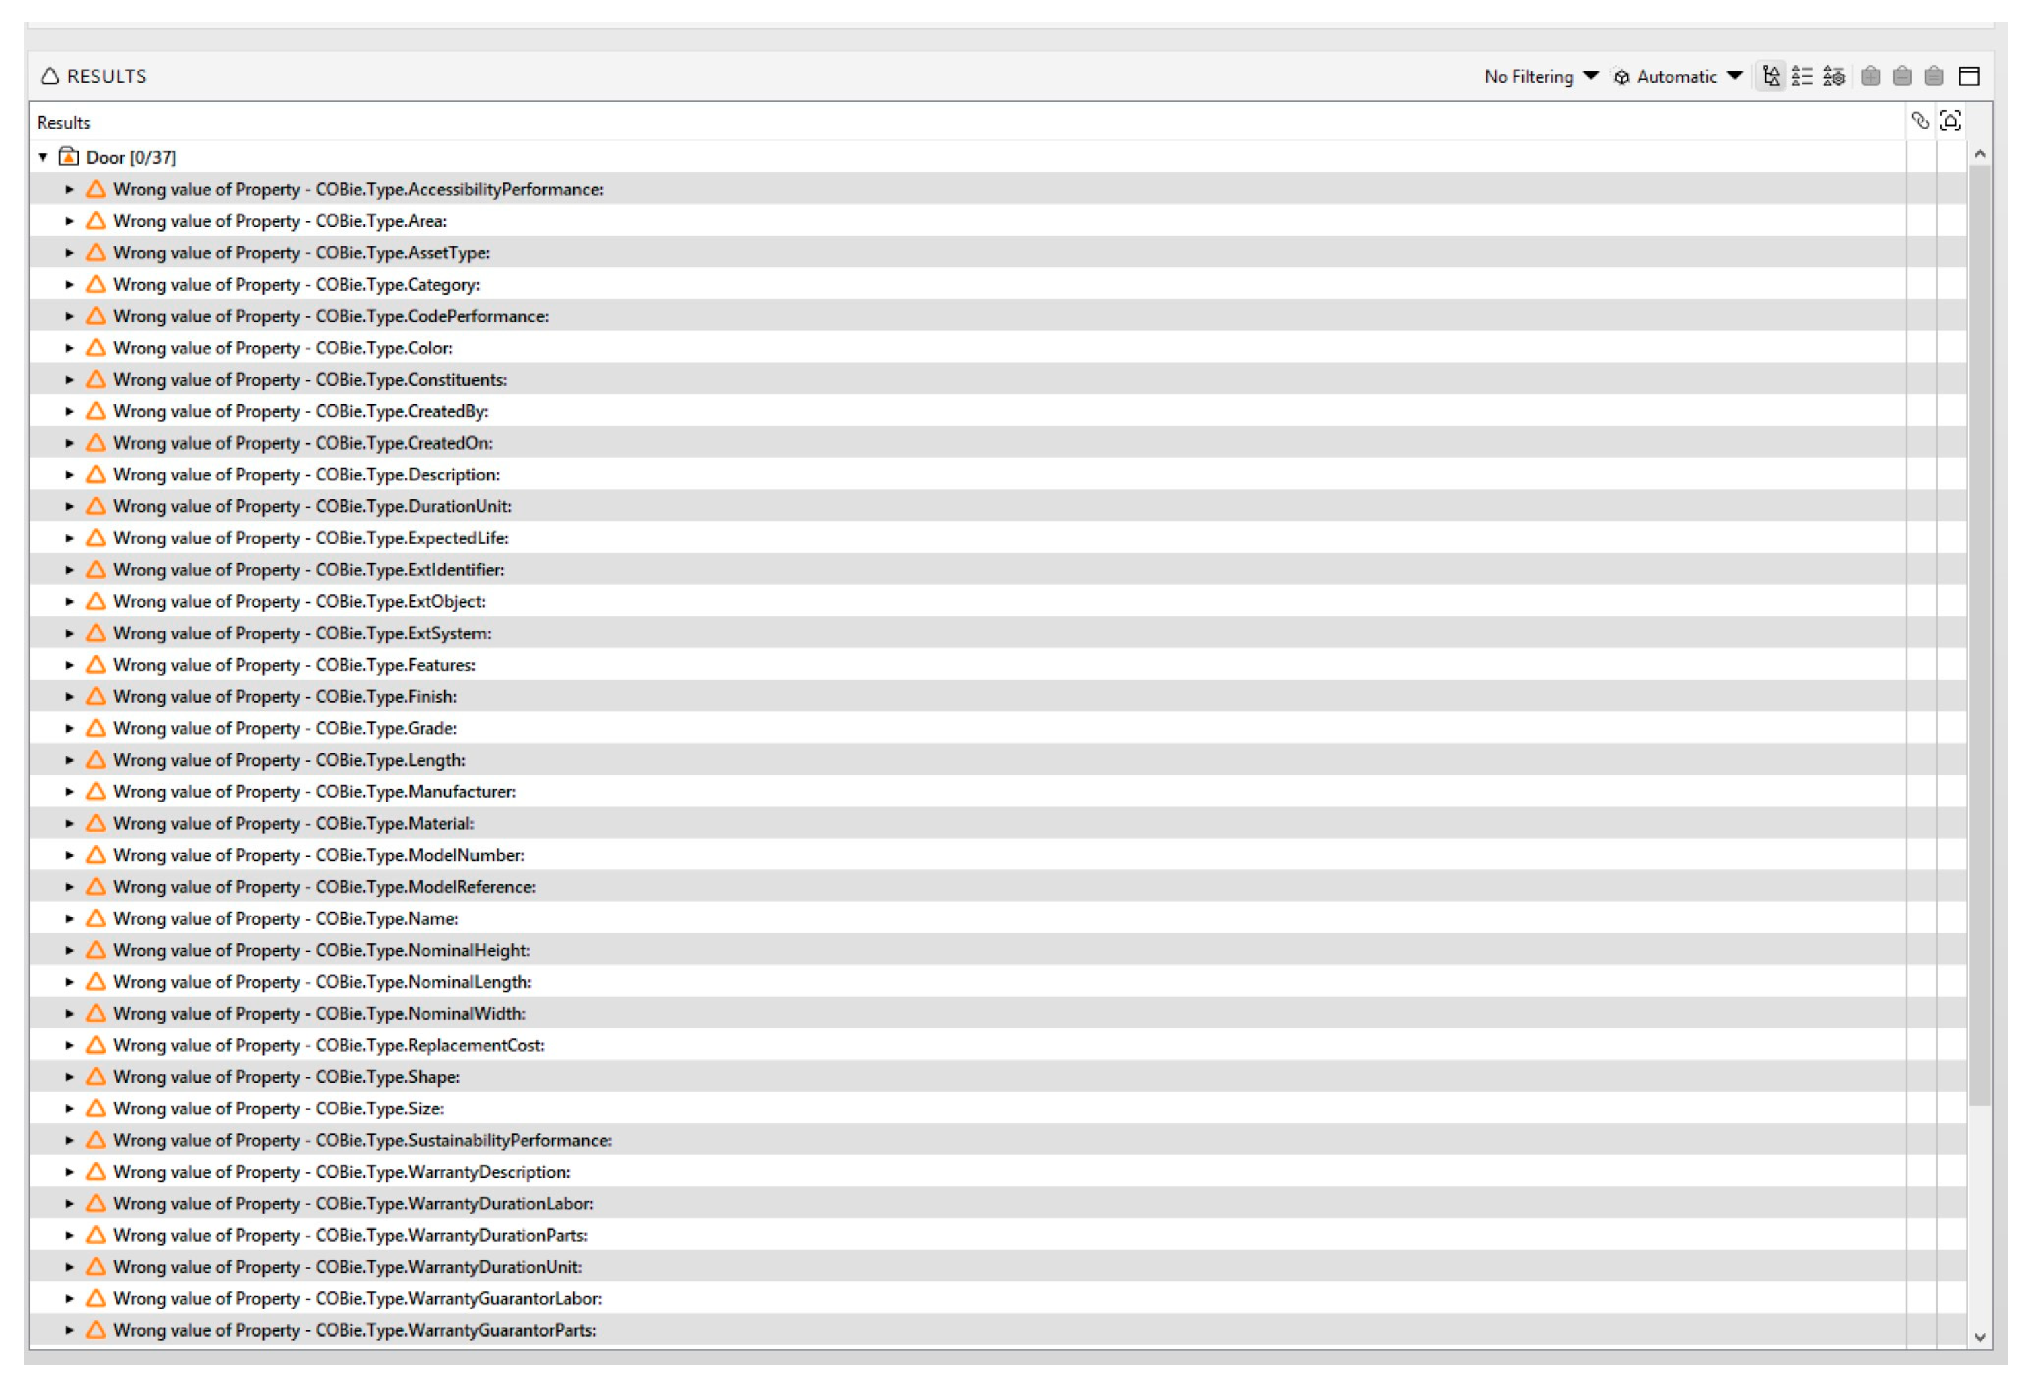Image resolution: width=2032 pixels, height=1389 pixels.
Task: Select the COBie.Type.WarrantyDurationUnit warning entry
Action: tap(347, 1267)
